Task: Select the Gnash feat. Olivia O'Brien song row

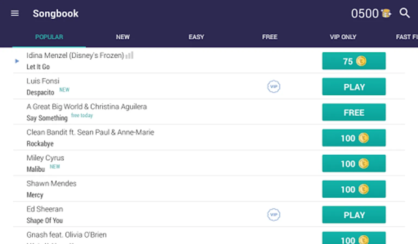Action: 209,236
